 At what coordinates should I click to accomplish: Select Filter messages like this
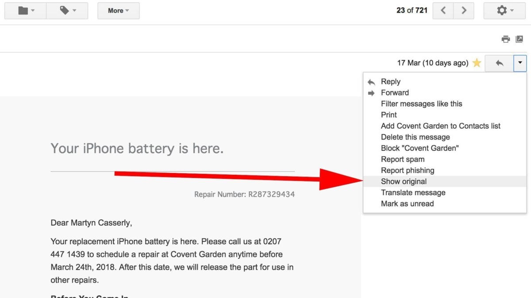[445, 104]
